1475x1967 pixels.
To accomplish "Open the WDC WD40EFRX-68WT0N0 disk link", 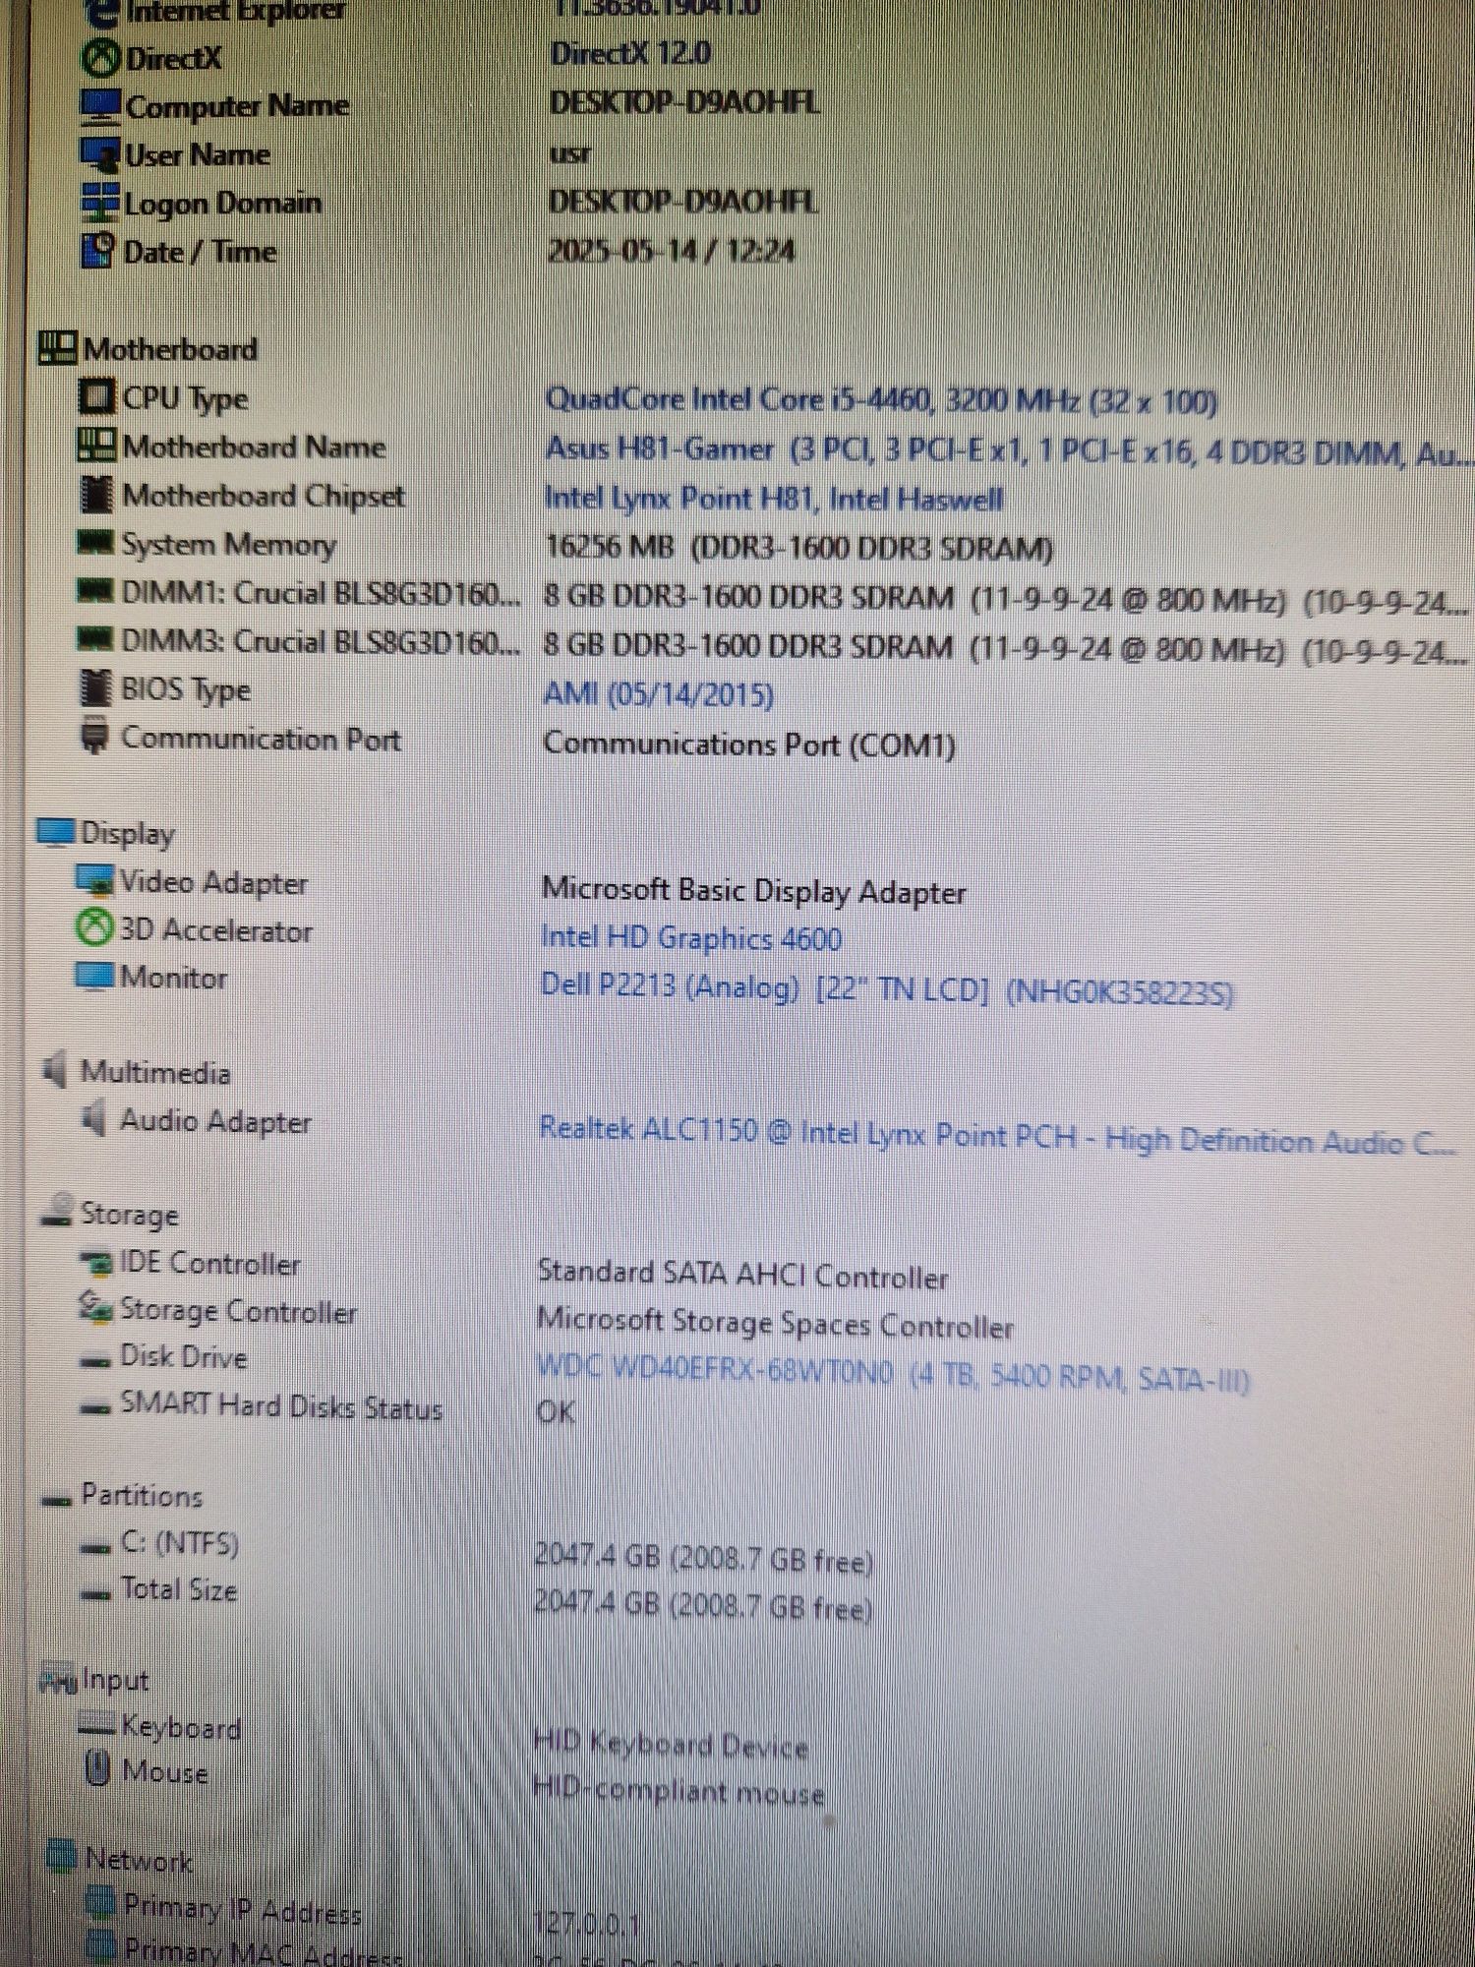I will tap(893, 1372).
